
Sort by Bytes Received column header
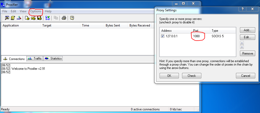point(140,25)
